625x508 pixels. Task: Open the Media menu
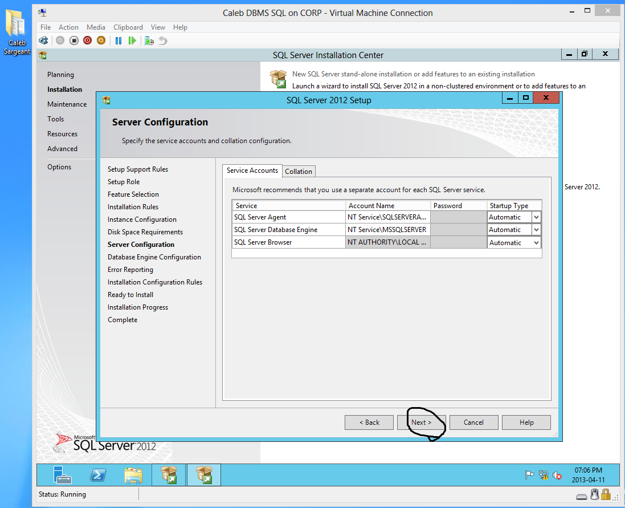pyautogui.click(x=96, y=27)
